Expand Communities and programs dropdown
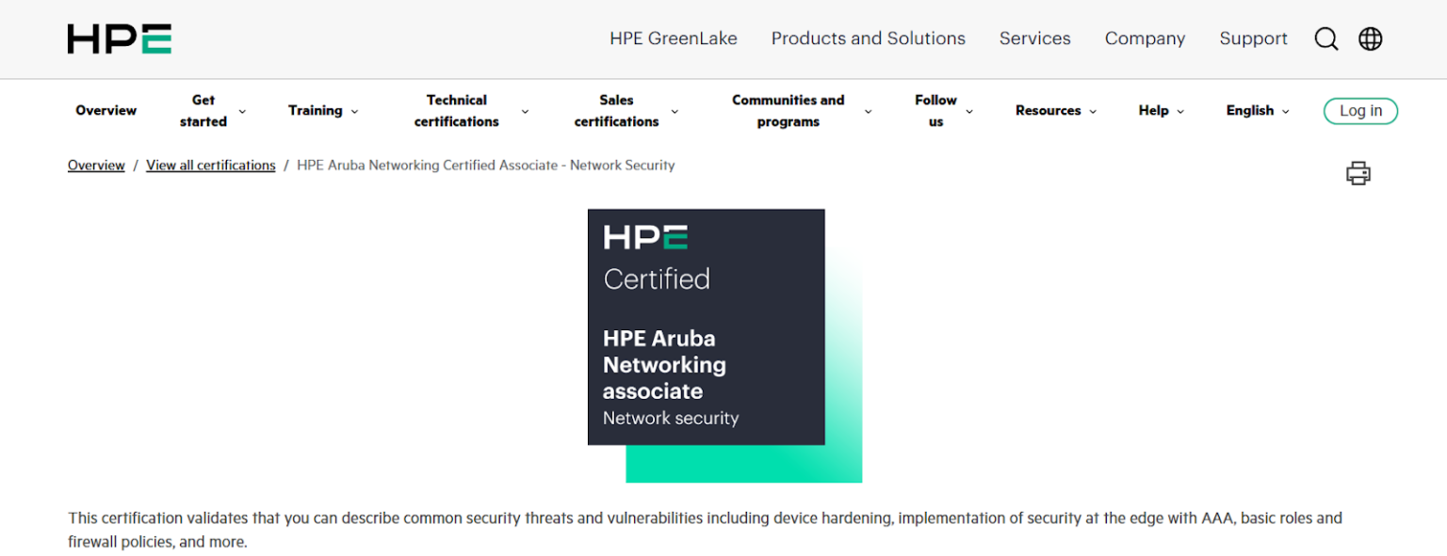1447x556 pixels. 801,111
